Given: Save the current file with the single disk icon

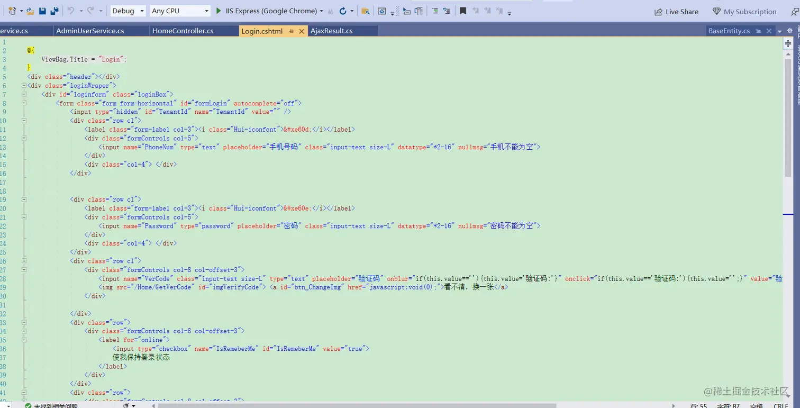Looking at the screenshot, I should 42,11.
